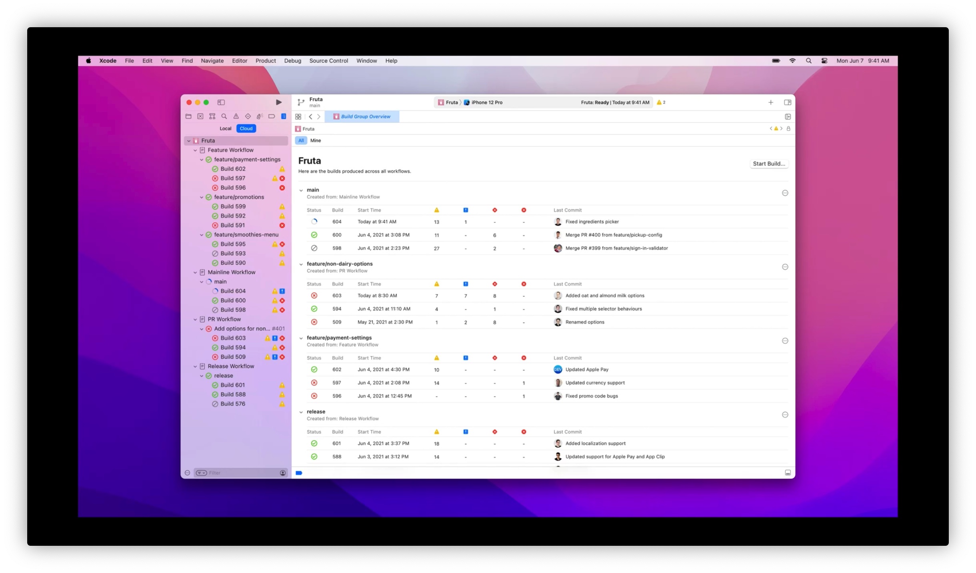Collapse the Mainline Workflow group
Image resolution: width=976 pixels, height=573 pixels.
pyautogui.click(x=196, y=272)
